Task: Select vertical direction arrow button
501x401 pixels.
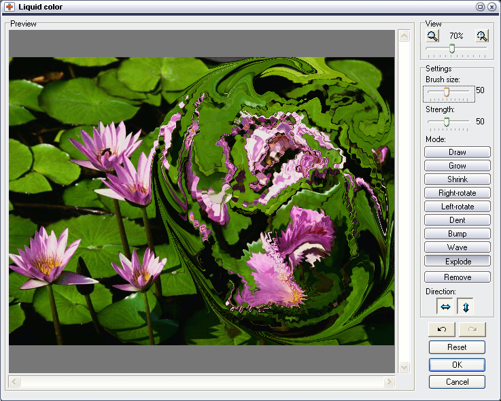Action: 465,307
